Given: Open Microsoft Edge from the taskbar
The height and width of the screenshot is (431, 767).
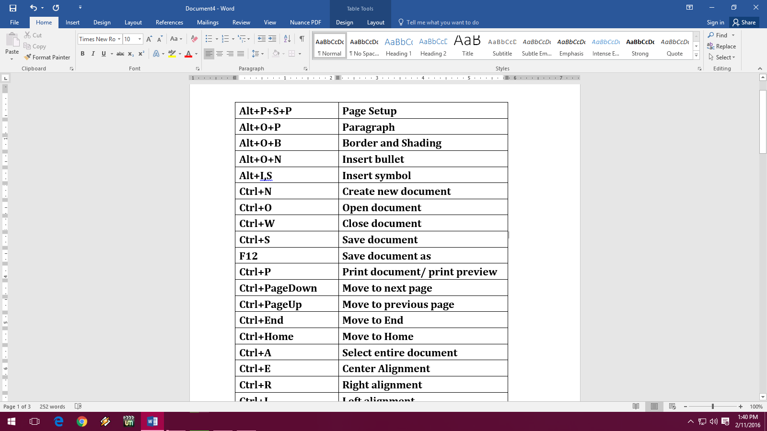Looking at the screenshot, I should click(58, 422).
